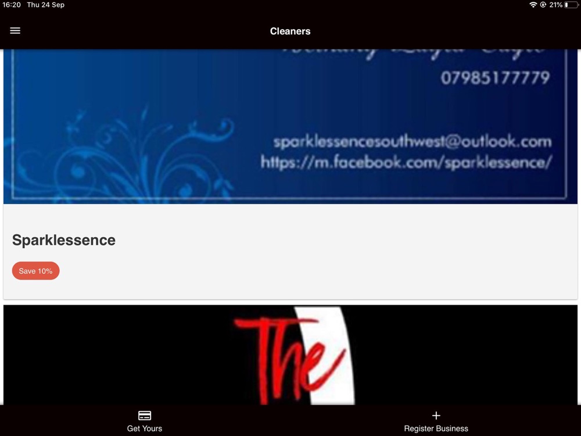Open the Get Yours tab label

(145, 428)
